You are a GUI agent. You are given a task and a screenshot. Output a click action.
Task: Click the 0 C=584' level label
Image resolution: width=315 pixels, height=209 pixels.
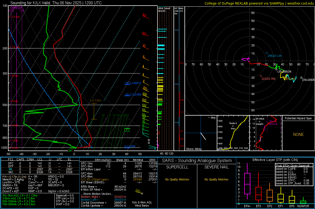point(130,146)
